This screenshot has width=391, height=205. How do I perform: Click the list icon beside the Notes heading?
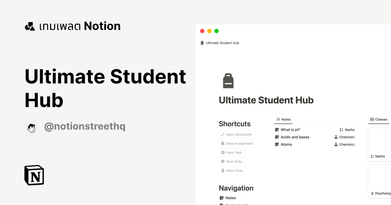(x=278, y=119)
